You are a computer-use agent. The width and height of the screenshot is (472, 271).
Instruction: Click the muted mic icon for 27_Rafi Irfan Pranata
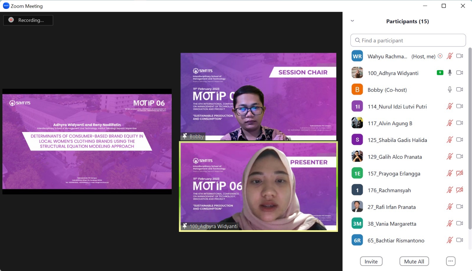coord(450,207)
